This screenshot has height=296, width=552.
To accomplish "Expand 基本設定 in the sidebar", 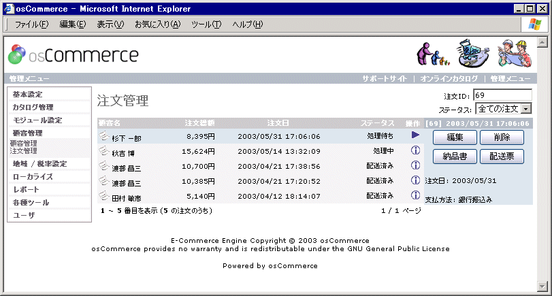I will pos(27,95).
